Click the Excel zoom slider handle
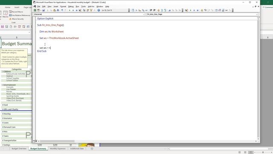This screenshot has width=273, height=154. coord(263,152)
